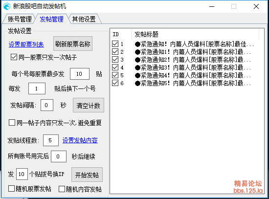Open the 设置股票列表 link

(x=26, y=44)
